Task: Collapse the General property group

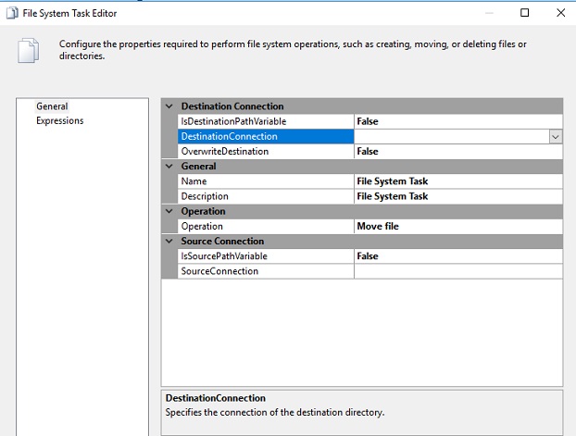Action: click(x=169, y=167)
